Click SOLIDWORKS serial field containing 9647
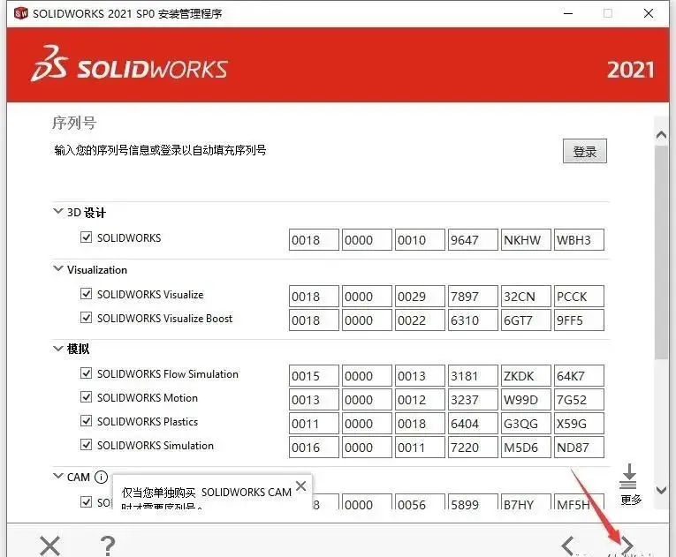The width and height of the screenshot is (676, 557). click(473, 239)
